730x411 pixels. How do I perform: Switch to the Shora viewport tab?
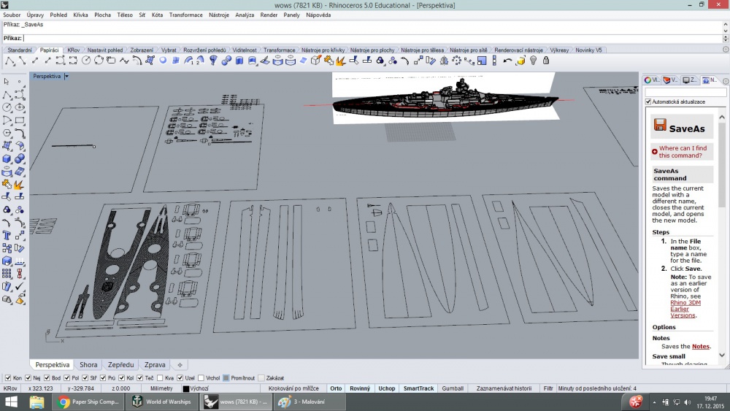[88, 365]
